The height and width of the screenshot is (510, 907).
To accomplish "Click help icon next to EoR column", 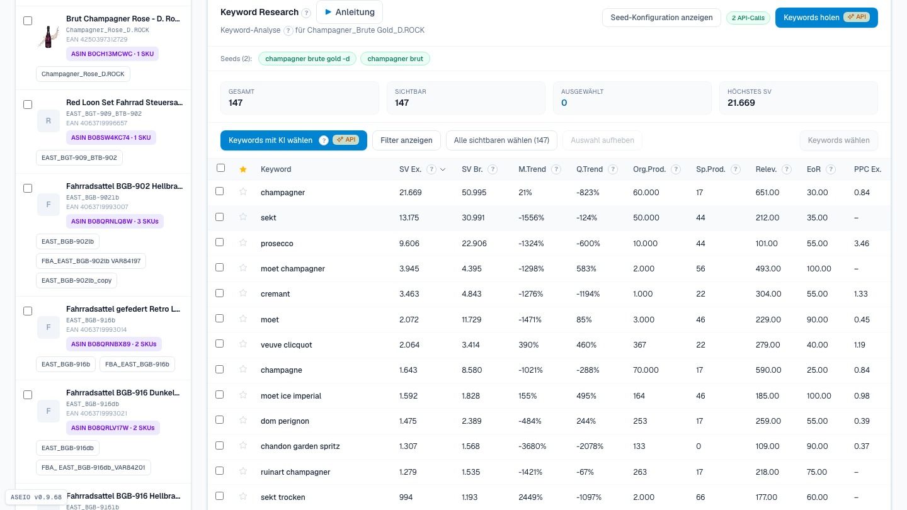I will point(831,169).
